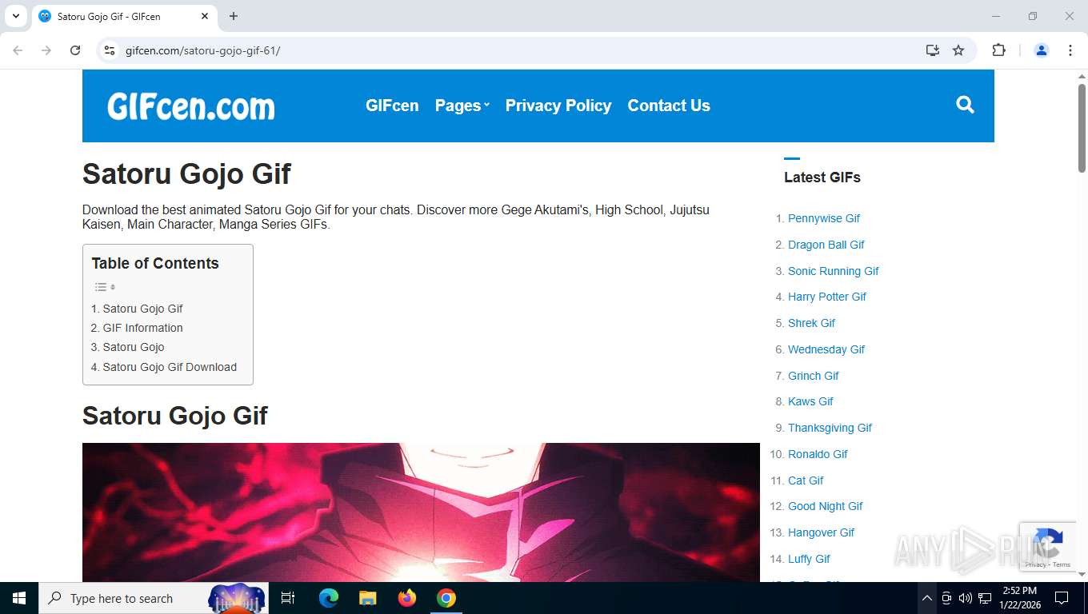Image resolution: width=1088 pixels, height=614 pixels.
Task: Open the Extensions puzzle icon
Action: [x=998, y=50]
